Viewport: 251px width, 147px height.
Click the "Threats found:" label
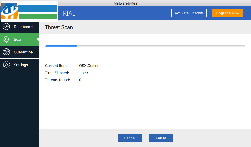tap(58, 80)
